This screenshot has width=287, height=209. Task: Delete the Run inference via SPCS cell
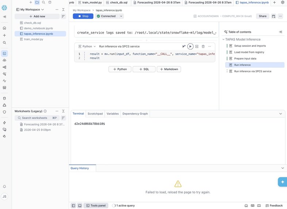tap(203, 46)
